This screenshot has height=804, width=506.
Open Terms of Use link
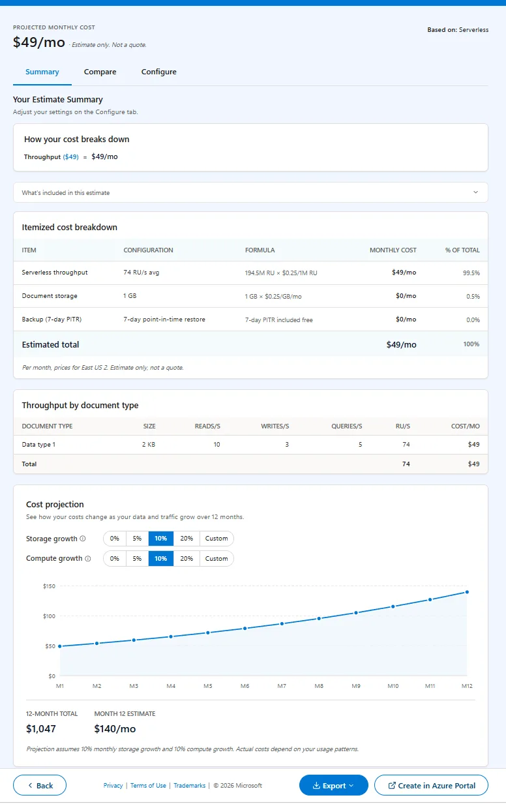[x=148, y=786]
